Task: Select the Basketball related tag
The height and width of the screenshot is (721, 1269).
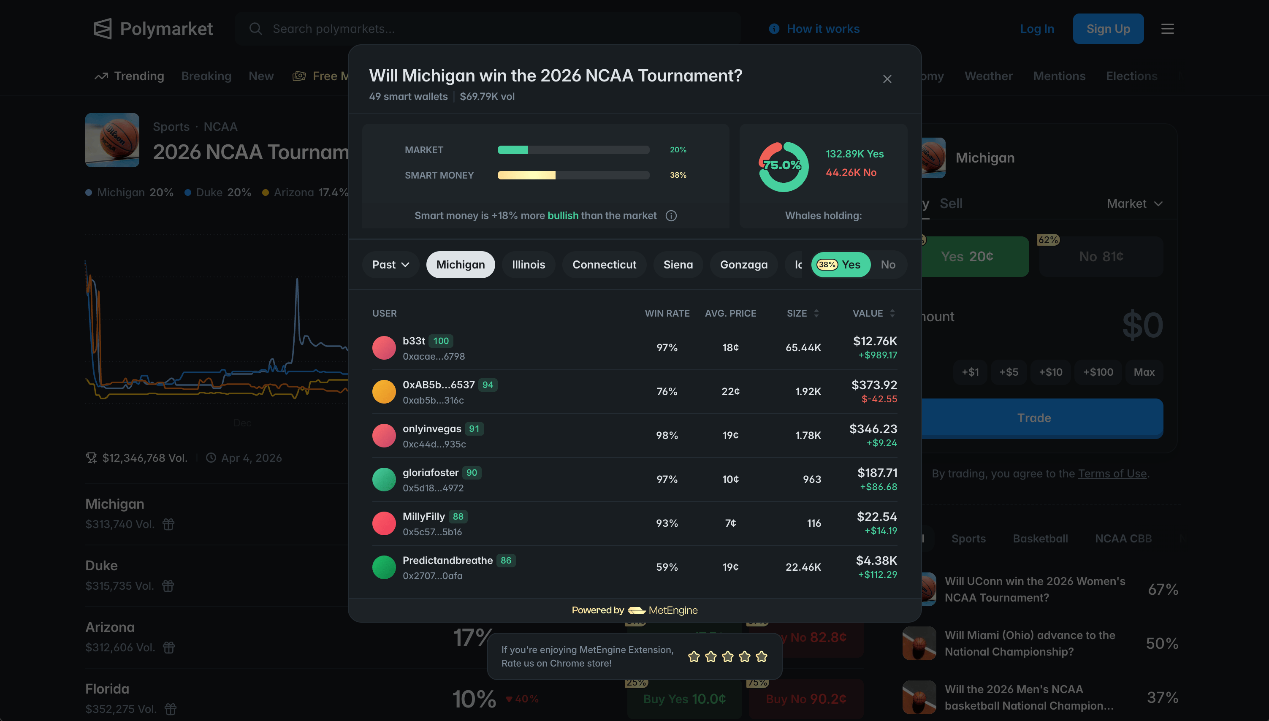Action: (x=1040, y=539)
